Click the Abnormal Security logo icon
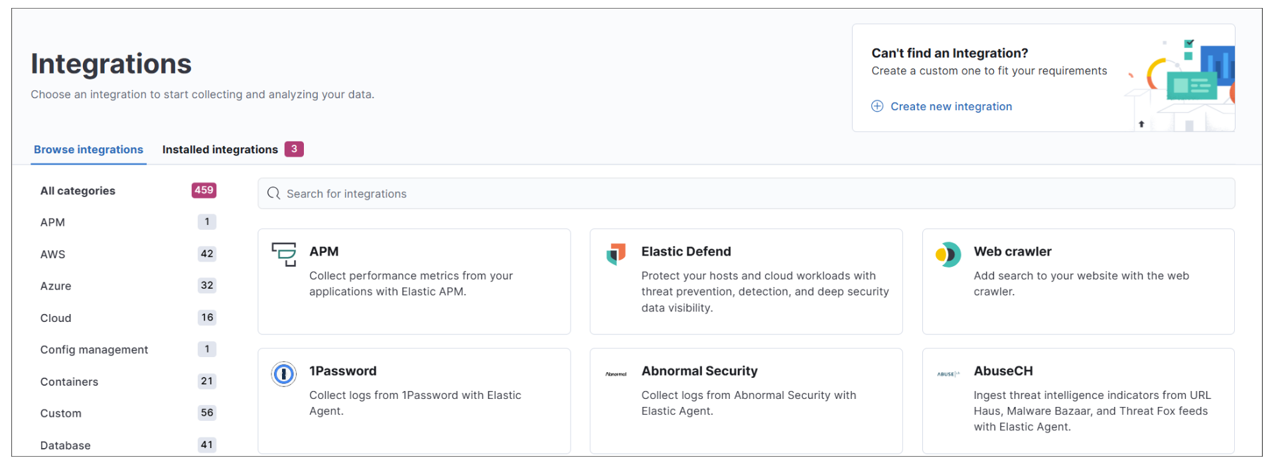Viewport: 1274px width, 462px height. [616, 374]
